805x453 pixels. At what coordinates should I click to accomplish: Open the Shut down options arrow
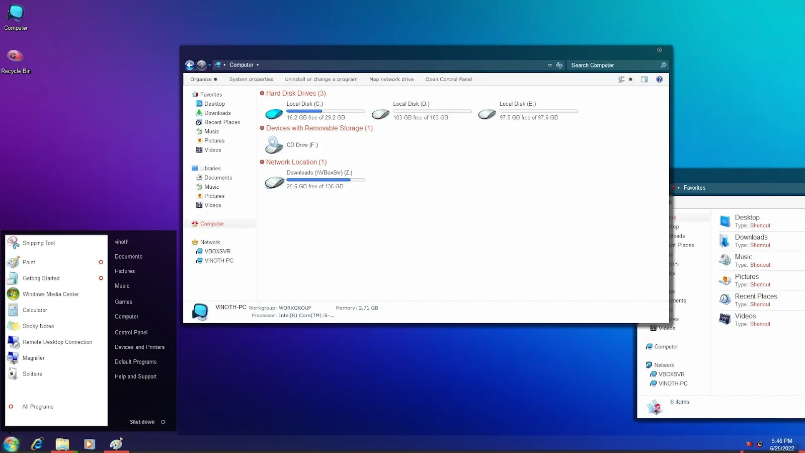tap(163, 422)
